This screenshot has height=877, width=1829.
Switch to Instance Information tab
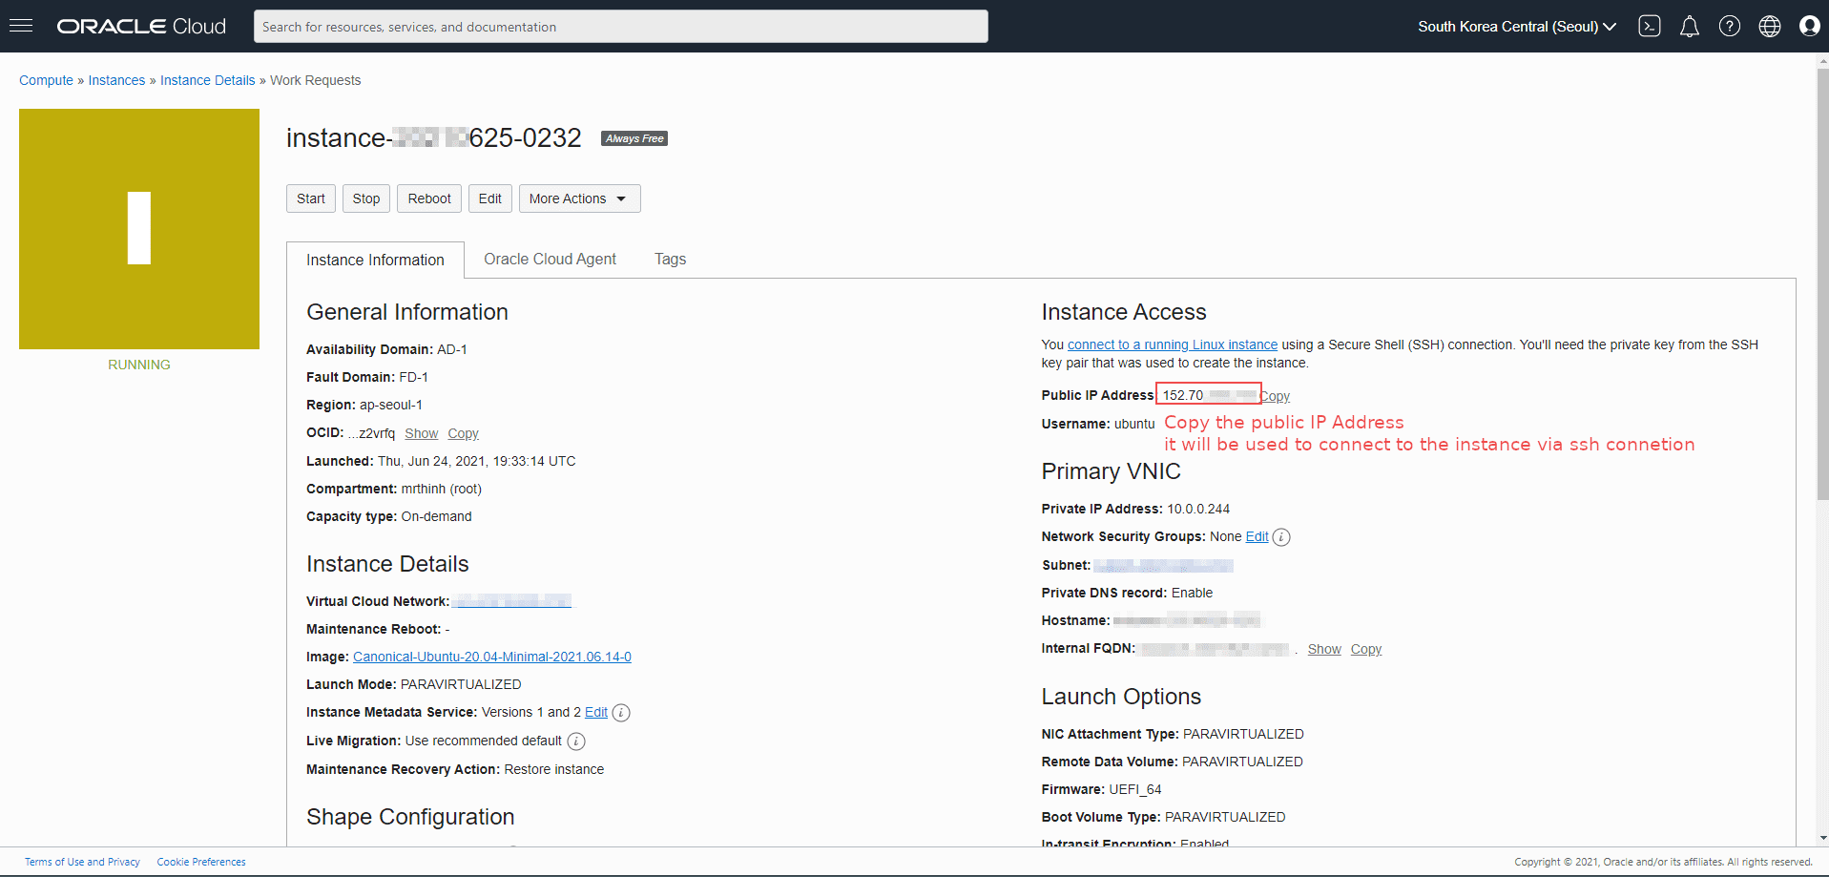tap(375, 260)
